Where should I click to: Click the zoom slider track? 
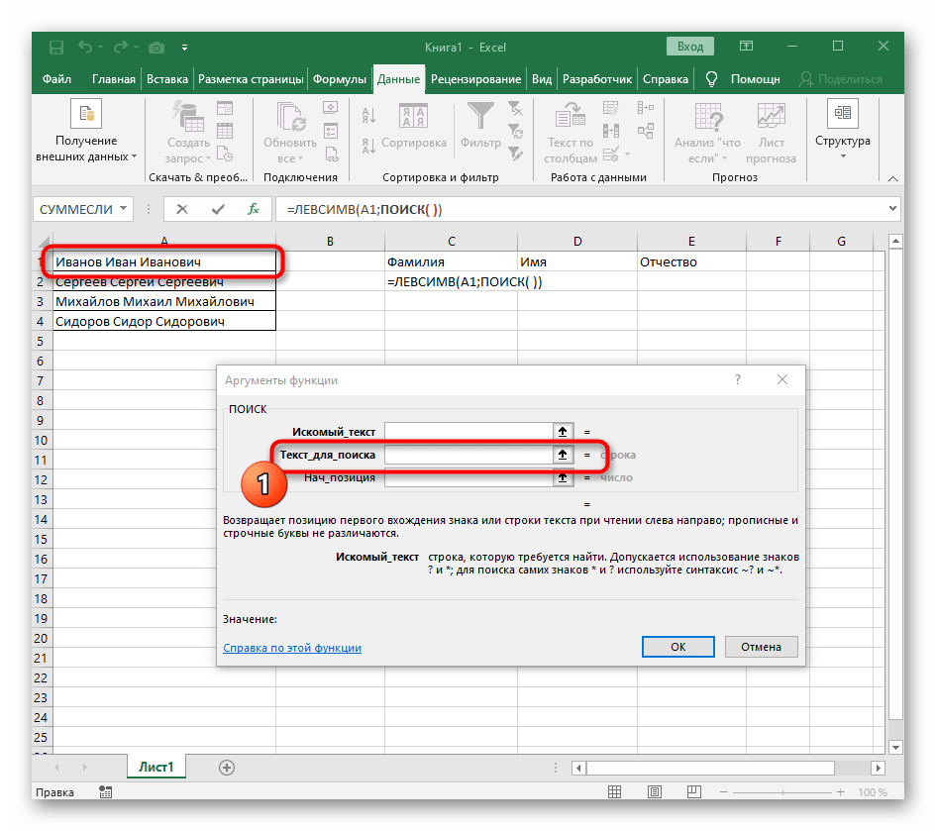tap(782, 792)
